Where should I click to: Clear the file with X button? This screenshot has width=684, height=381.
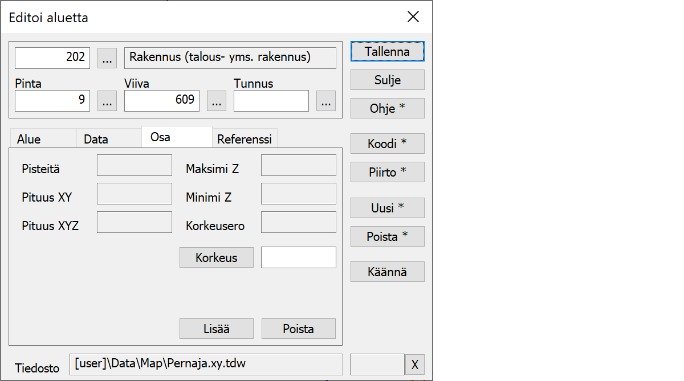pos(414,364)
